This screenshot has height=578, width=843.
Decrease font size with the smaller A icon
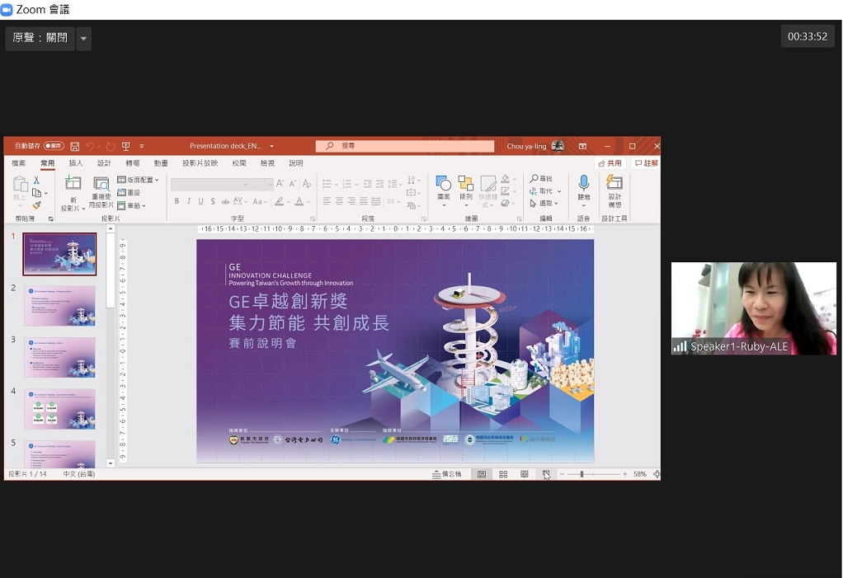coord(293,184)
